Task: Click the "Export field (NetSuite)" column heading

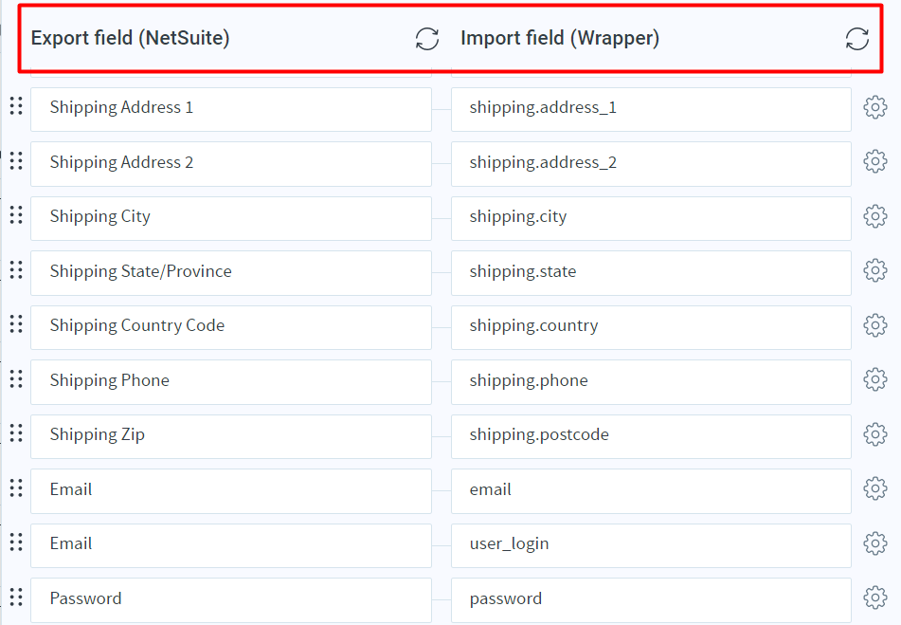Action: tap(131, 38)
